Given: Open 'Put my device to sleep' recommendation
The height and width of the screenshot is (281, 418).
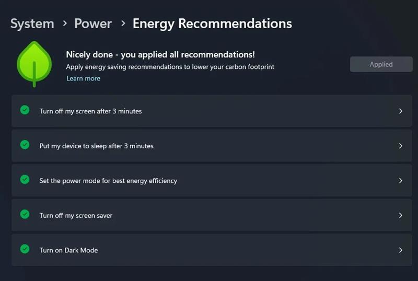Looking at the screenshot, I should pyautogui.click(x=96, y=146).
